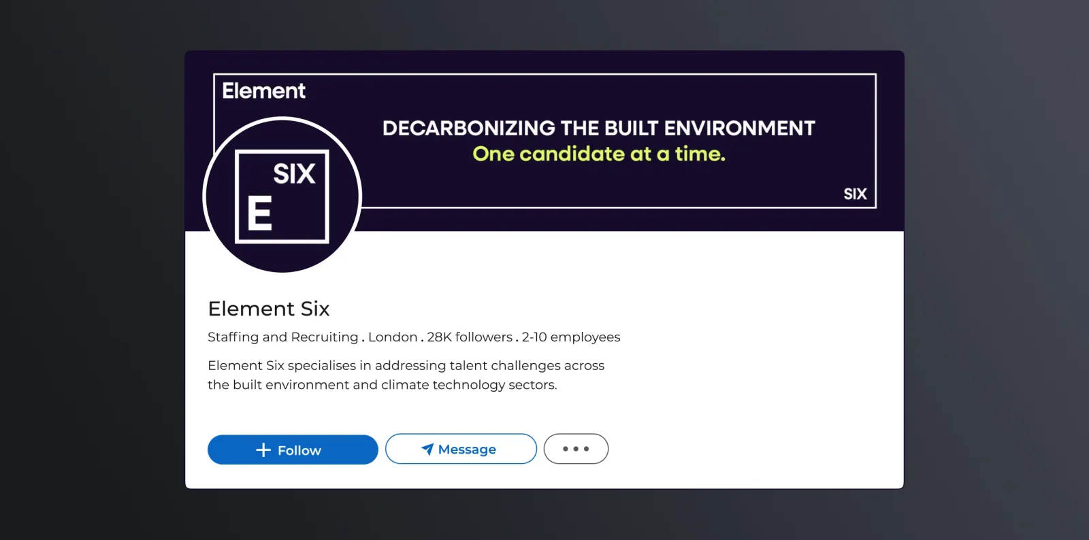Open the three-dots more options menu
This screenshot has width=1089, height=540.
(x=576, y=449)
